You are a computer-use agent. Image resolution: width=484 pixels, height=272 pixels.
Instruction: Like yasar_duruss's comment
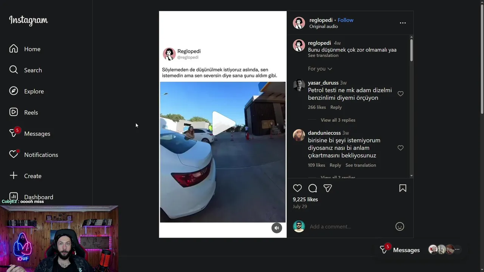400,94
